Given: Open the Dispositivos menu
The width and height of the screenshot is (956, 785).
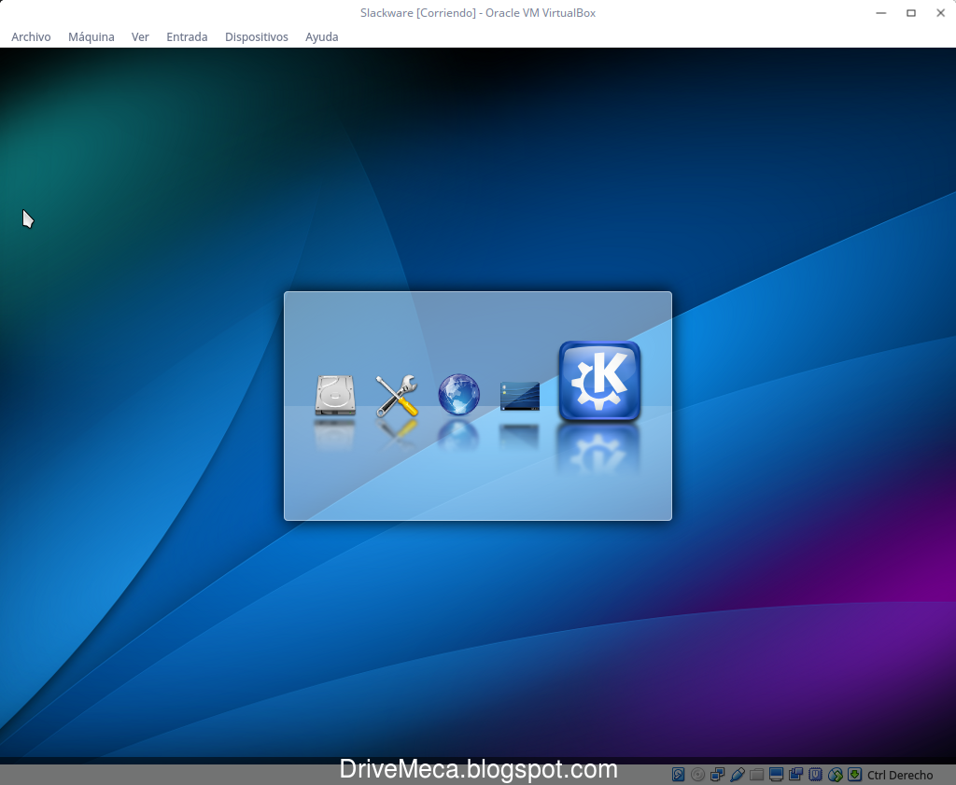Looking at the screenshot, I should click(256, 36).
